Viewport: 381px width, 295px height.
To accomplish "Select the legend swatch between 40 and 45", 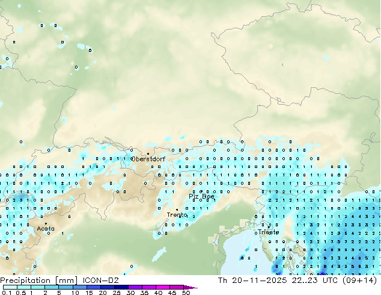I will 163,287.
